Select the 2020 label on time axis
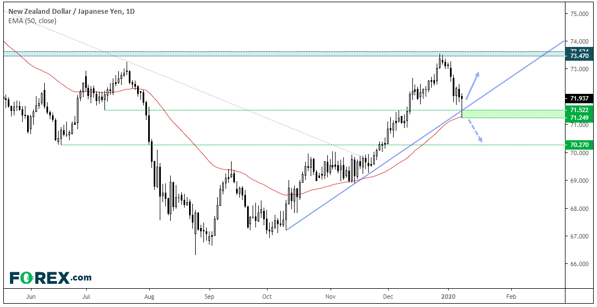The image size is (597, 307). [448, 295]
